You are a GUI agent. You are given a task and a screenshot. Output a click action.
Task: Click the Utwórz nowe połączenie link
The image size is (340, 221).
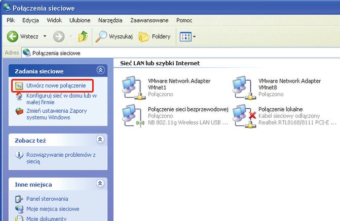point(56,85)
